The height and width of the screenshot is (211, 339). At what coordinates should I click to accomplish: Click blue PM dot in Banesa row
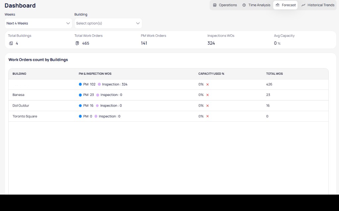[80, 95]
